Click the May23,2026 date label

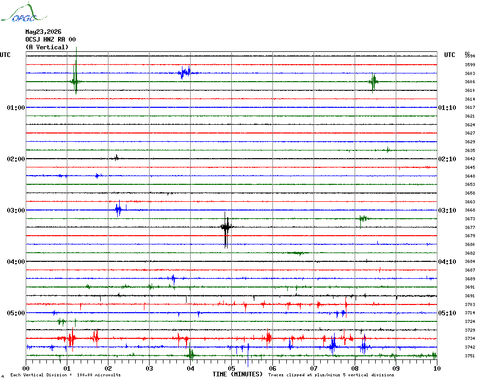coord(43,32)
